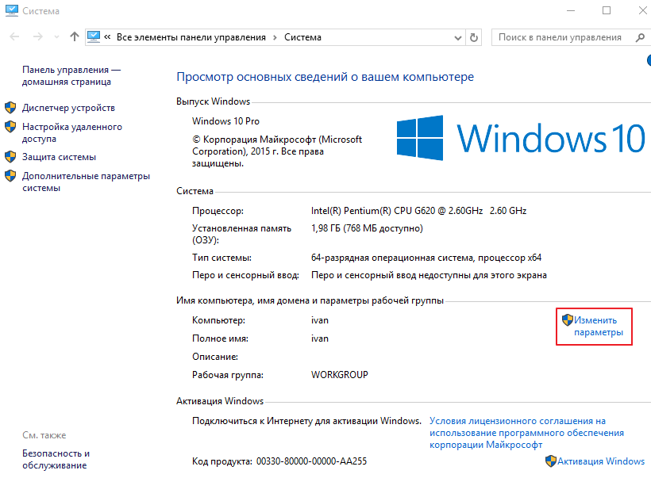
Task: Select 'Все элементы панели управления' breadcrumb
Action: pyautogui.click(x=191, y=37)
